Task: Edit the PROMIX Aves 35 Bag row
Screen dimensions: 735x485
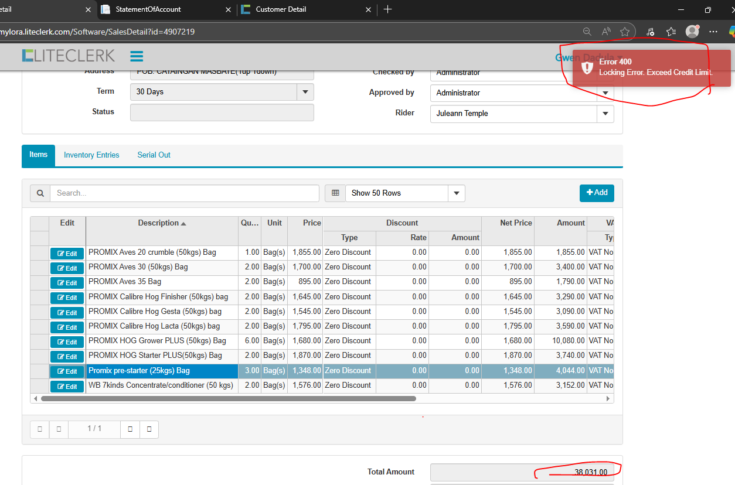Action: (67, 283)
